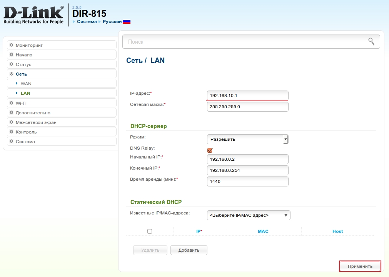Click arrow icon beside Контроль
389x277 pixels.
[12, 132]
